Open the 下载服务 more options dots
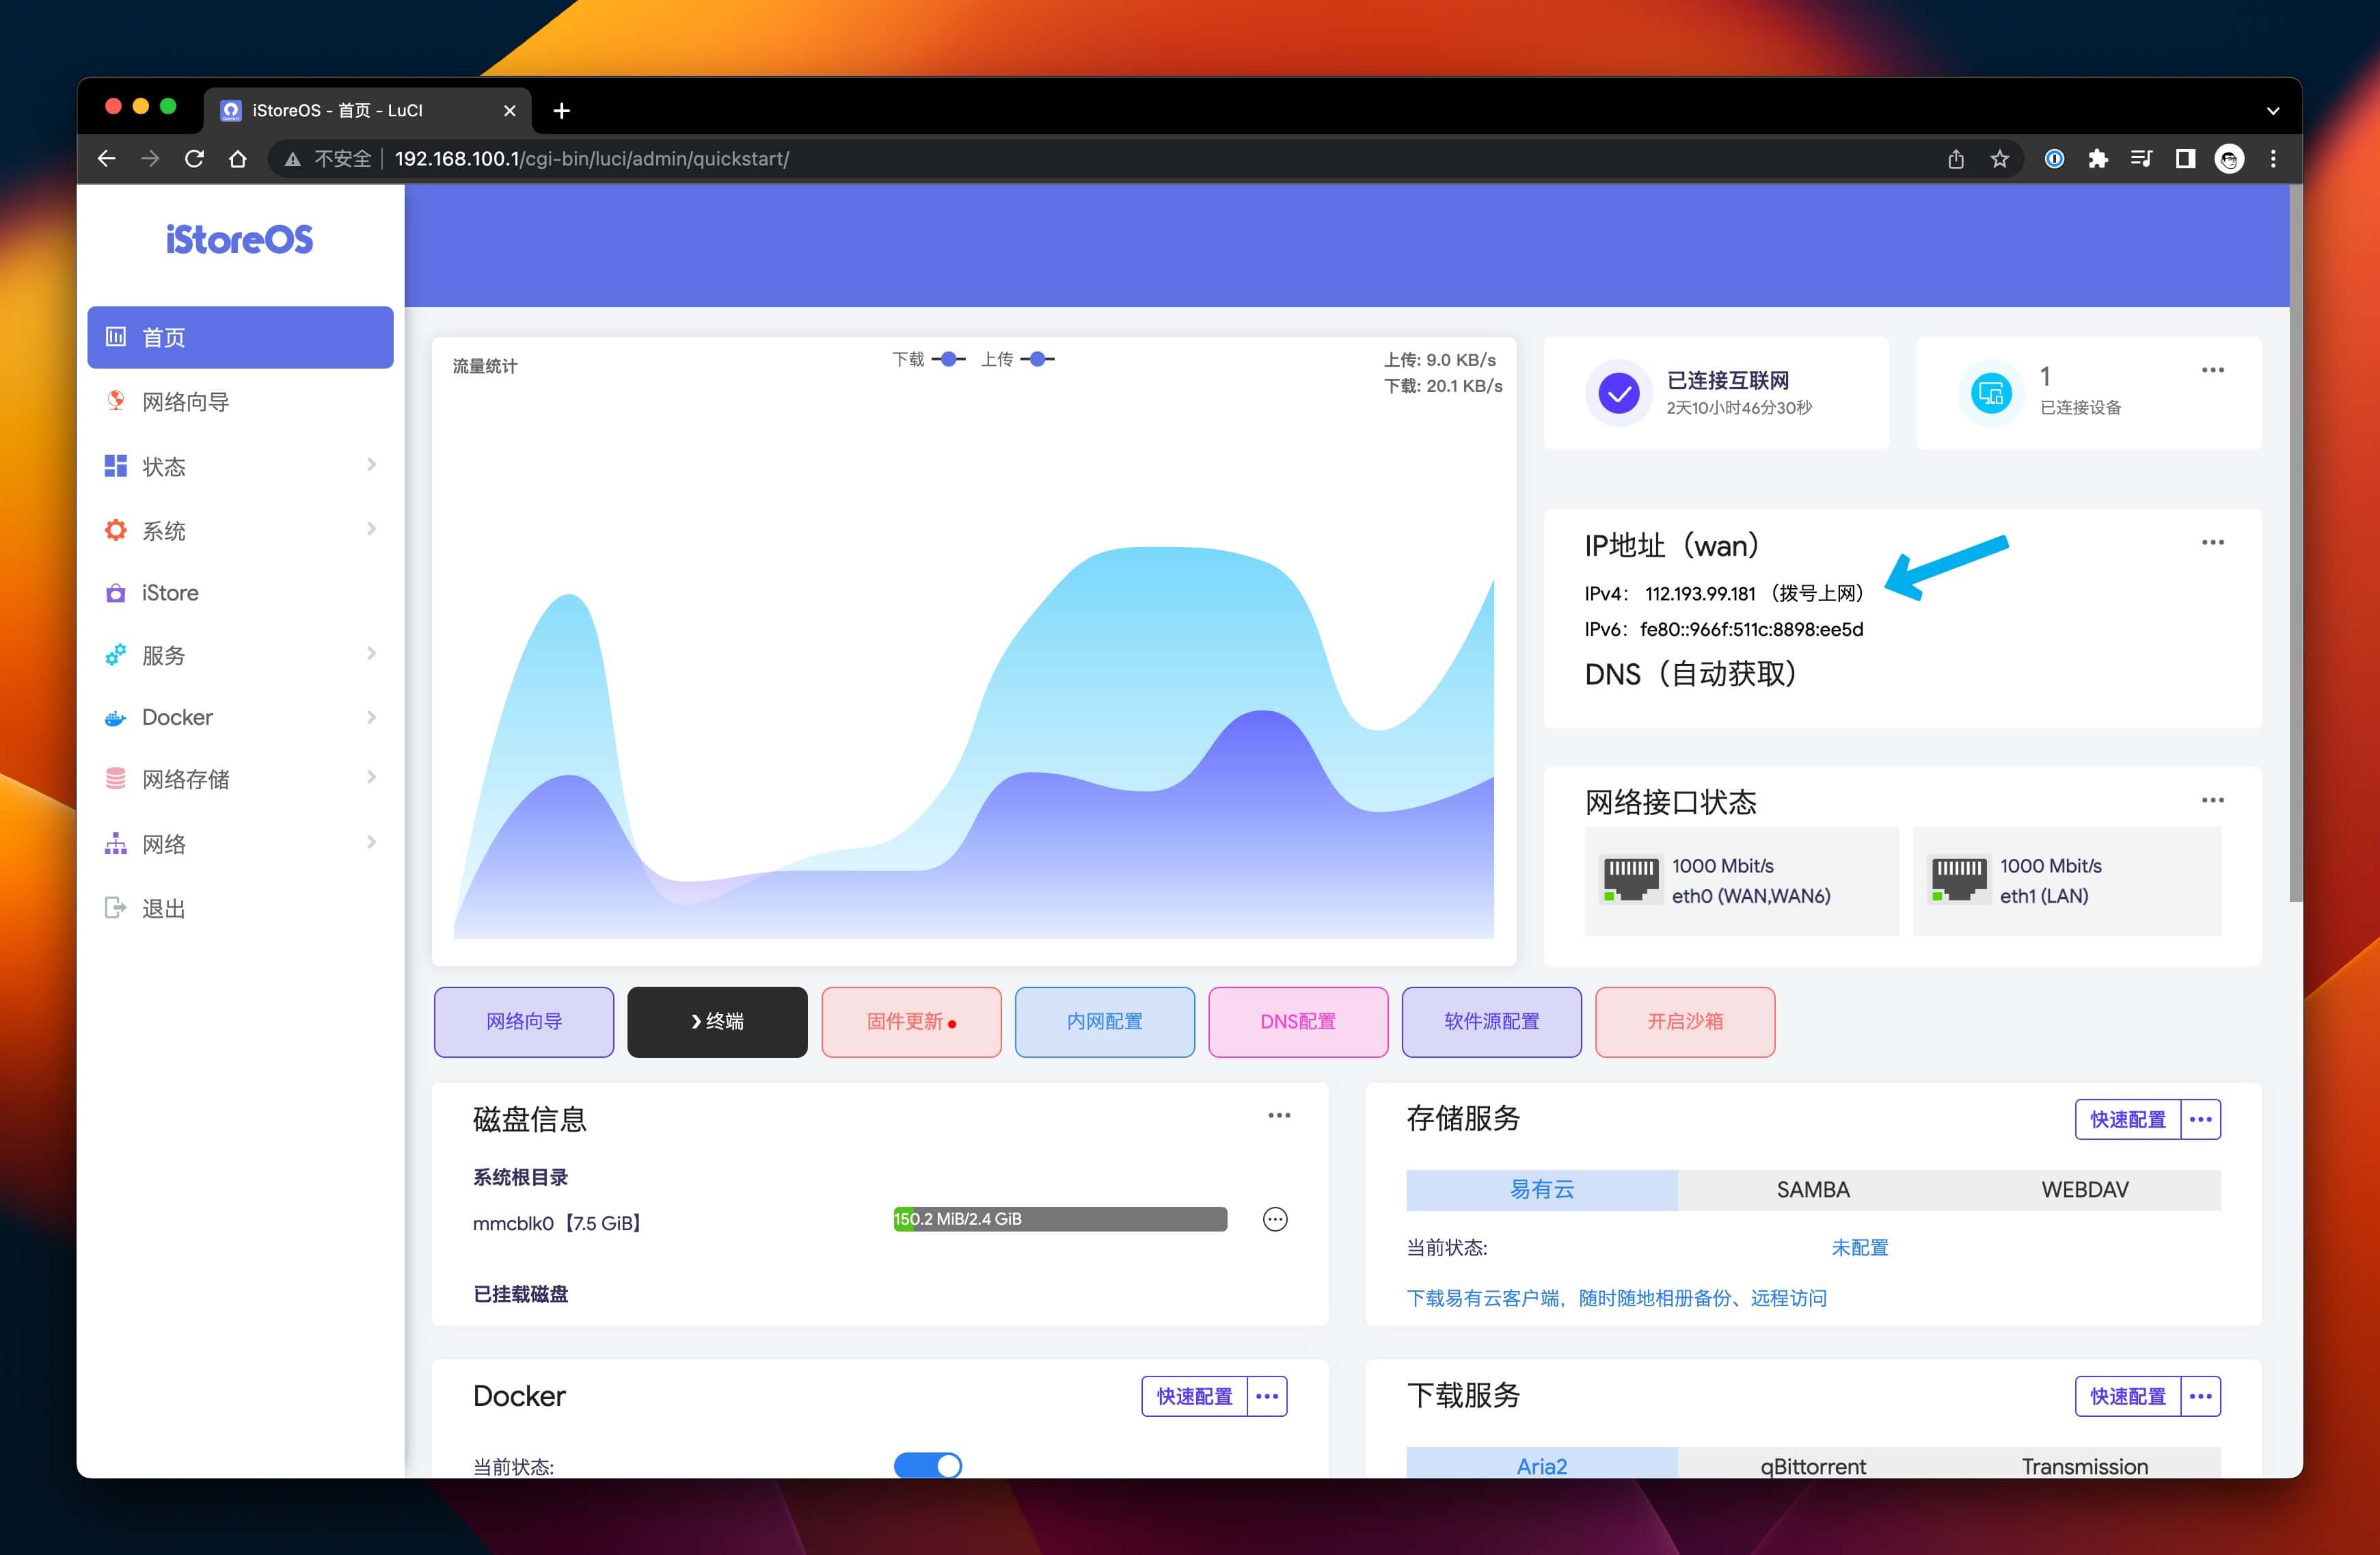Viewport: 2380px width, 1555px height. [2200, 1396]
